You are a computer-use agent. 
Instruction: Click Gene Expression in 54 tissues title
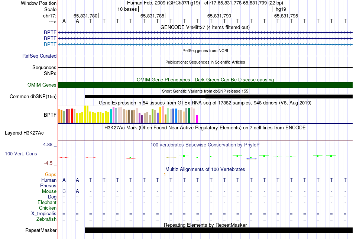(x=205, y=103)
